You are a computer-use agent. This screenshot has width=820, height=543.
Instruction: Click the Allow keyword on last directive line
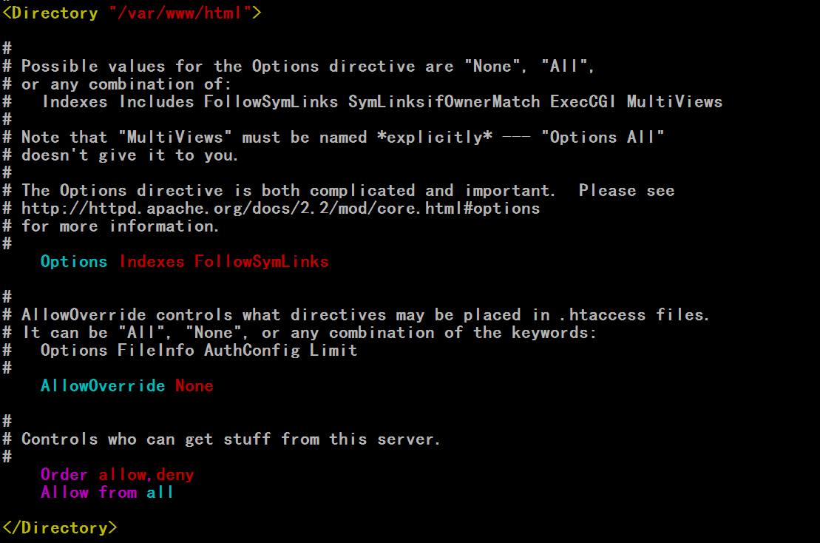coord(64,492)
